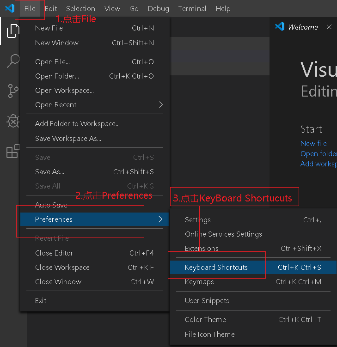This screenshot has width=337, height=347.
Task: Open the Edit menu
Action: point(51,8)
